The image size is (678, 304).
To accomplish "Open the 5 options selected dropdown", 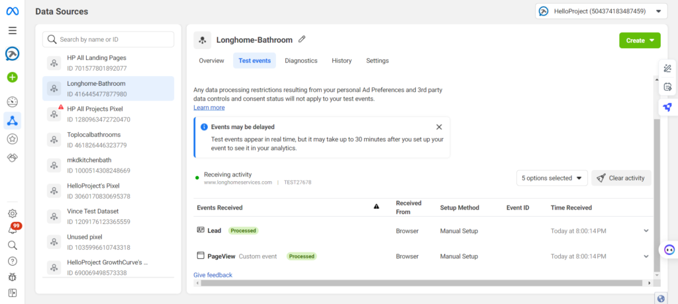I will click(x=552, y=178).
